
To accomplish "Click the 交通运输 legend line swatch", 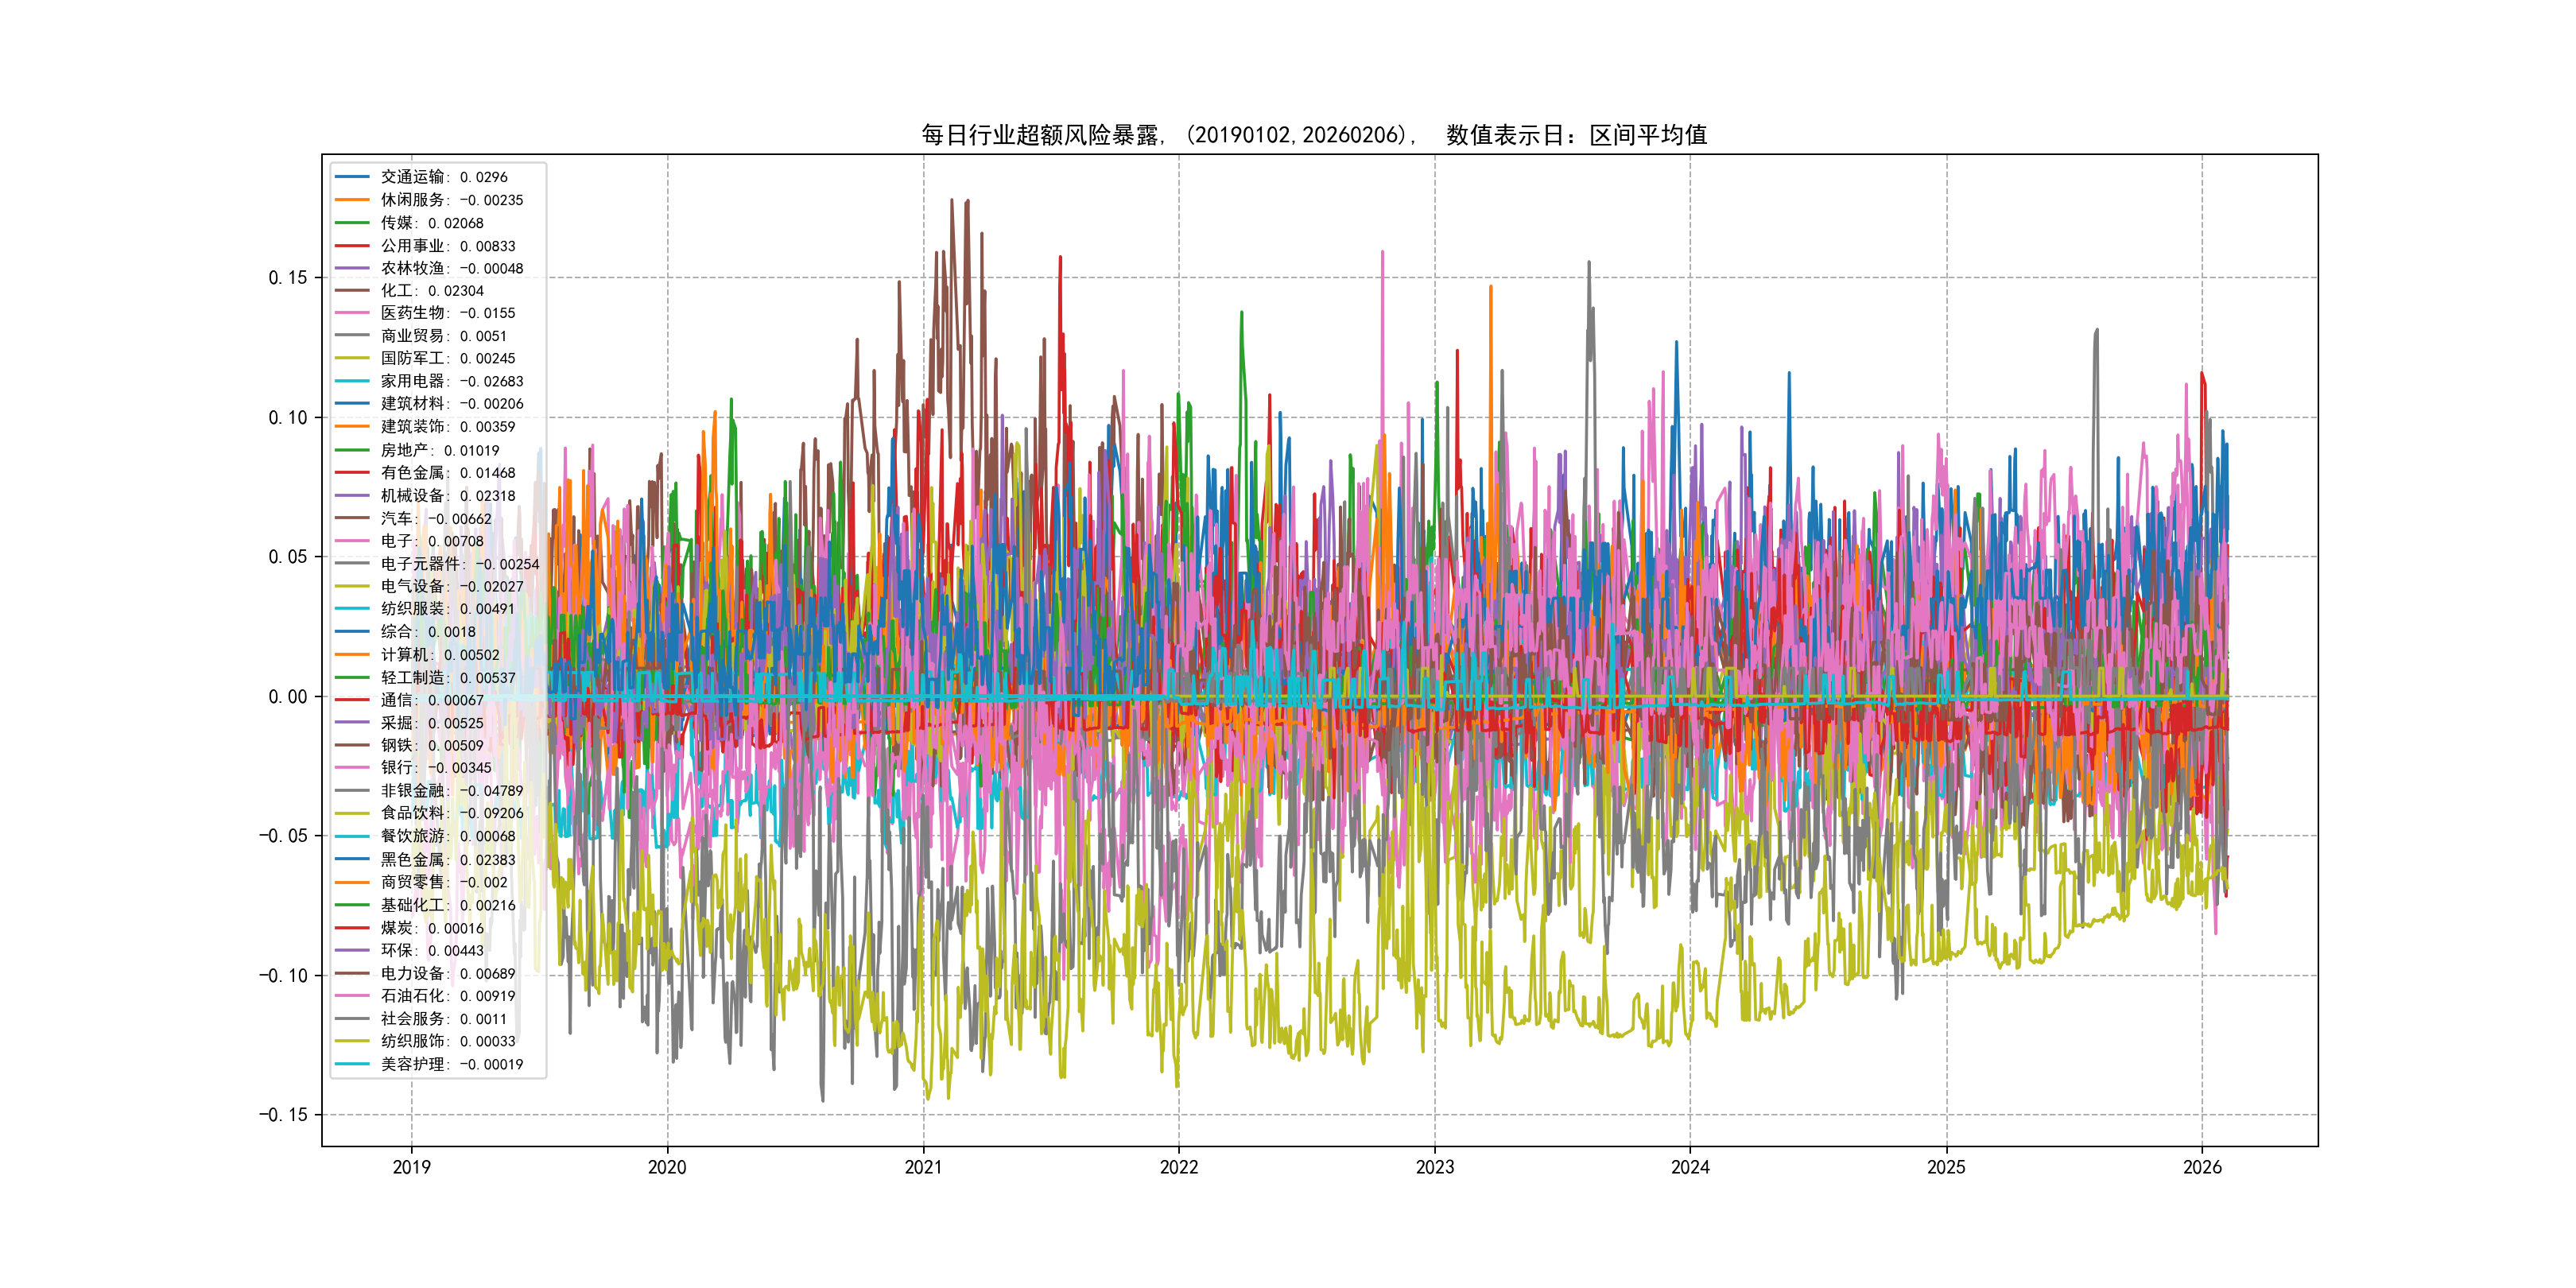I will [352, 177].
